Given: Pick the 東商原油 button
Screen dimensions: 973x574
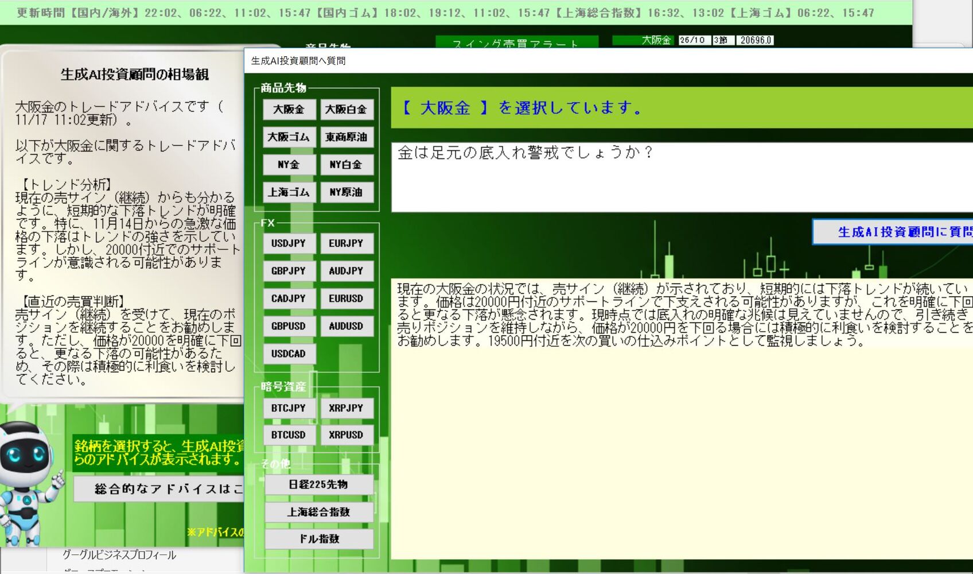Looking at the screenshot, I should (347, 137).
